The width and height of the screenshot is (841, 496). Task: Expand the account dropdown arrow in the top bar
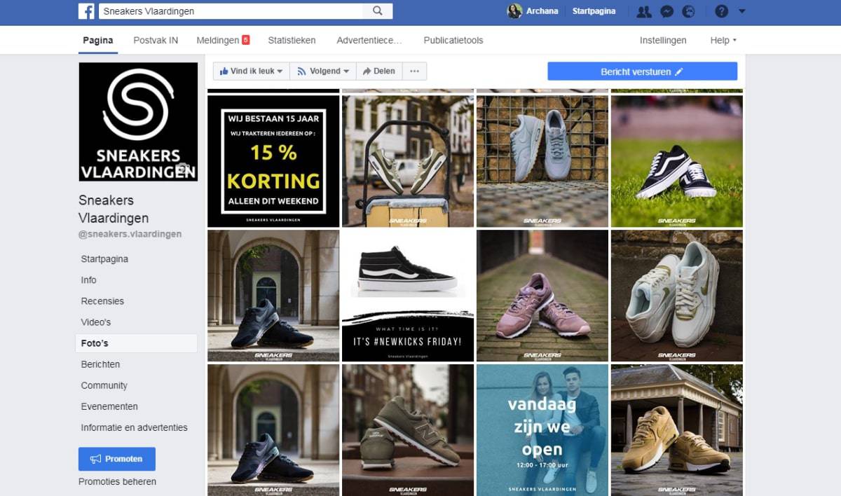[x=742, y=11]
